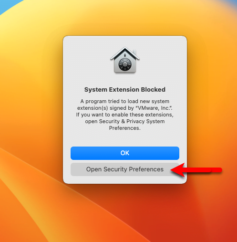Click the safe dial on the security icon
Screen dimensions: 237x242
tap(125, 64)
